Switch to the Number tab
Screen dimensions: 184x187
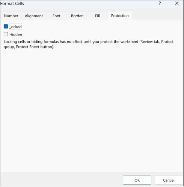[11, 16]
